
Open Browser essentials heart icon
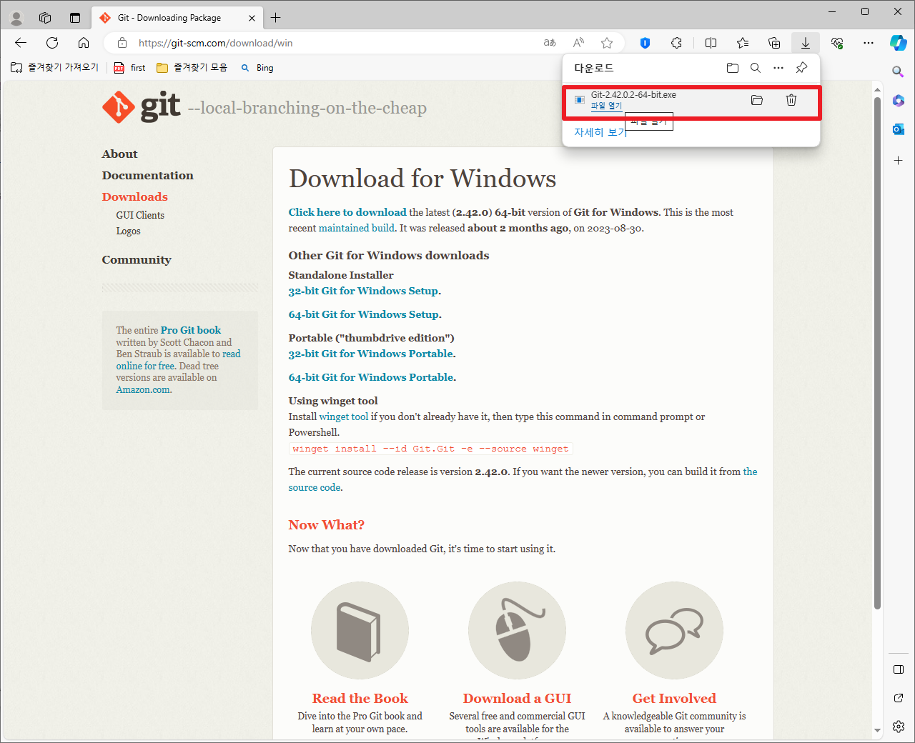tap(837, 43)
